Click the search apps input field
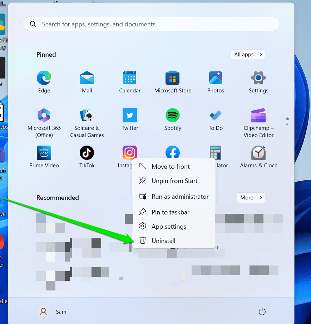This screenshot has width=311, height=324. tap(151, 24)
